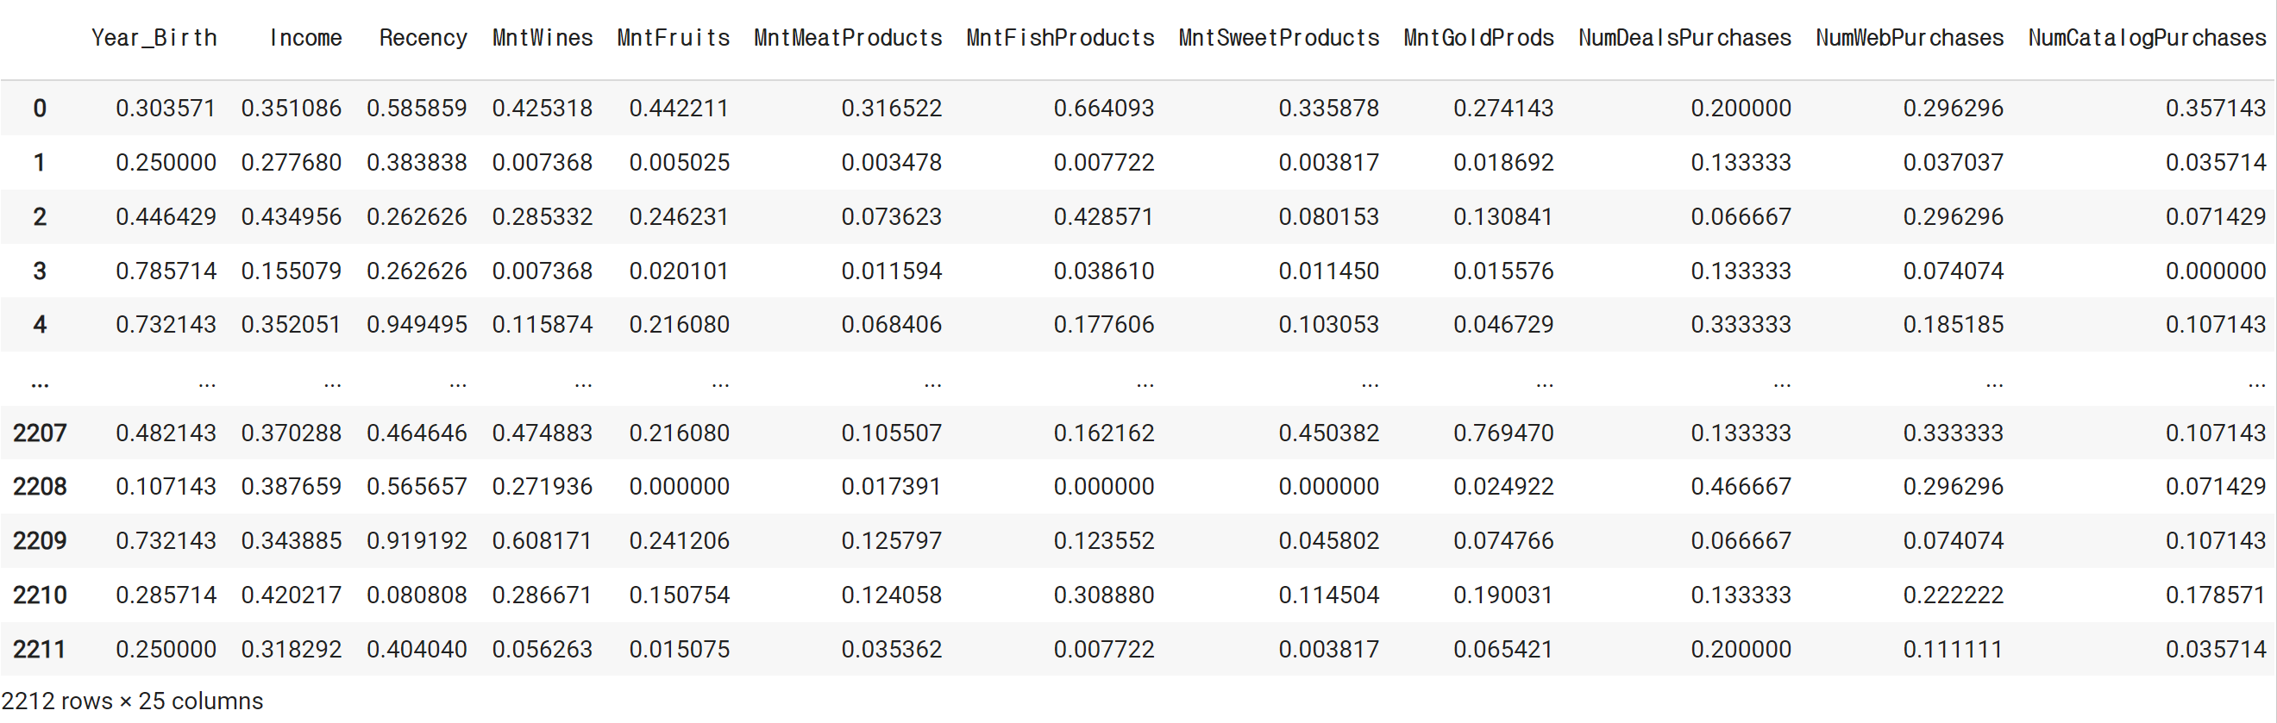
Task: Click the MntFruits value 0.015075
Action: click(679, 649)
